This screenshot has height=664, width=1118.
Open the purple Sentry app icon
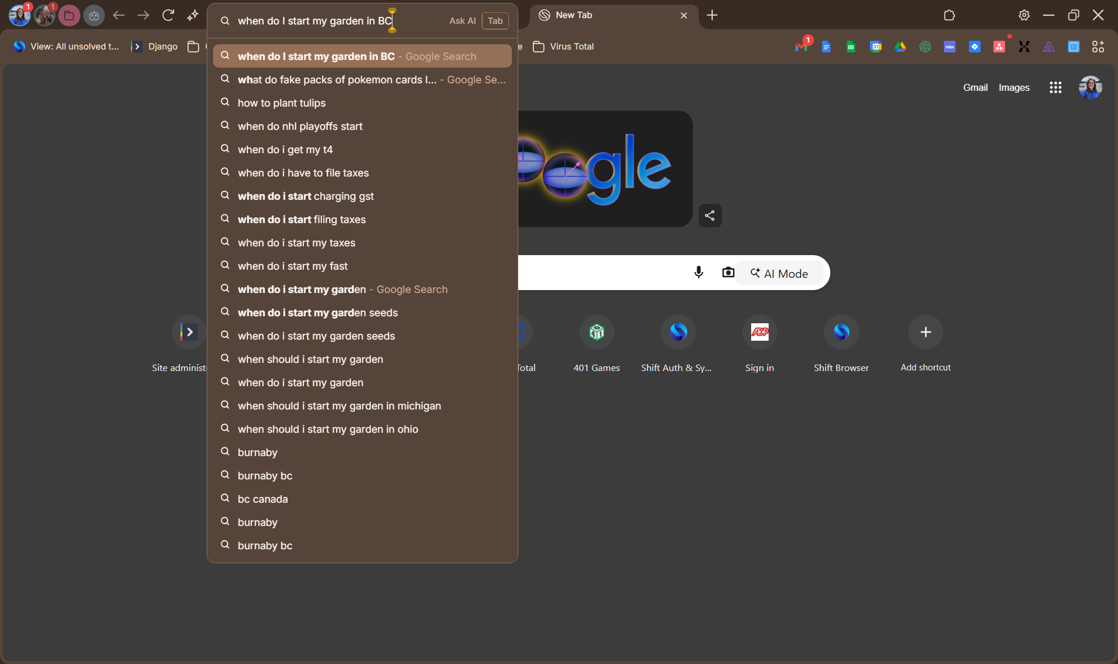pyautogui.click(x=1049, y=47)
